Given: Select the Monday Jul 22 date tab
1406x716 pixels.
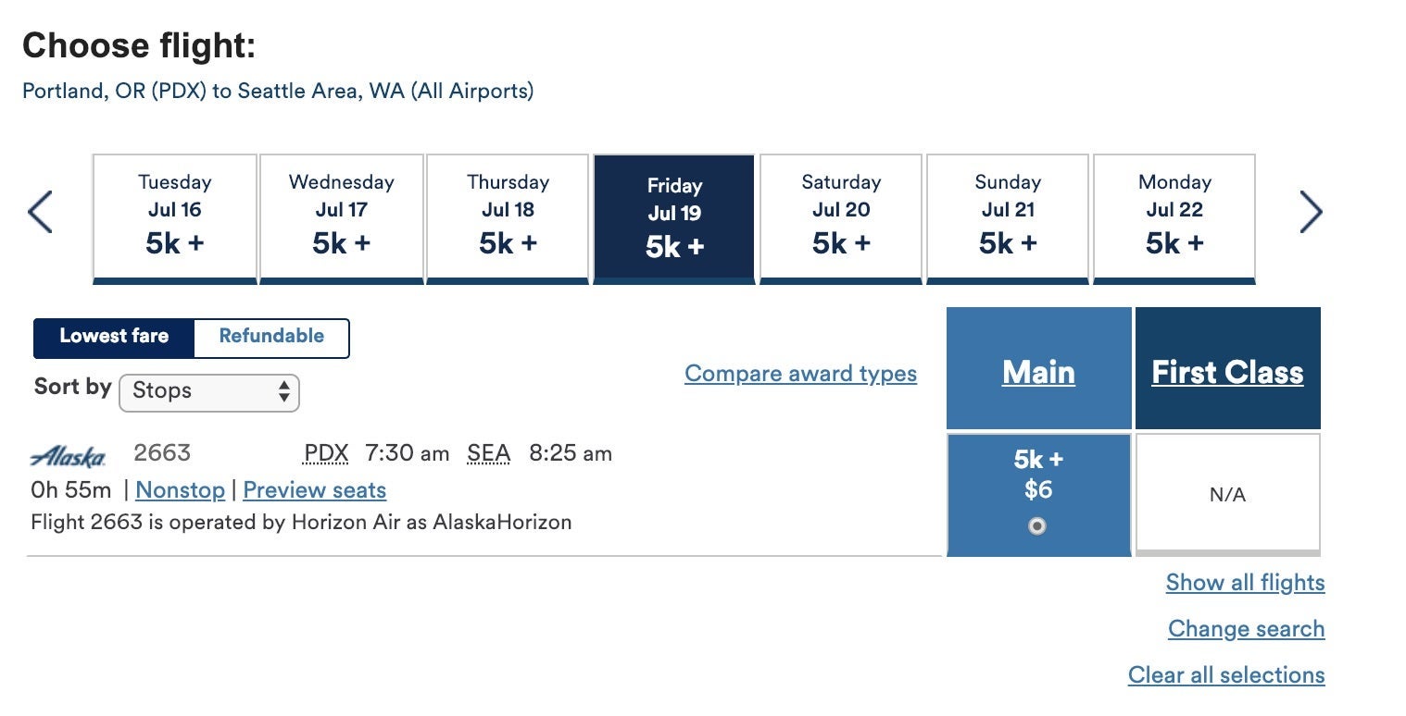Looking at the screenshot, I should point(1174,216).
